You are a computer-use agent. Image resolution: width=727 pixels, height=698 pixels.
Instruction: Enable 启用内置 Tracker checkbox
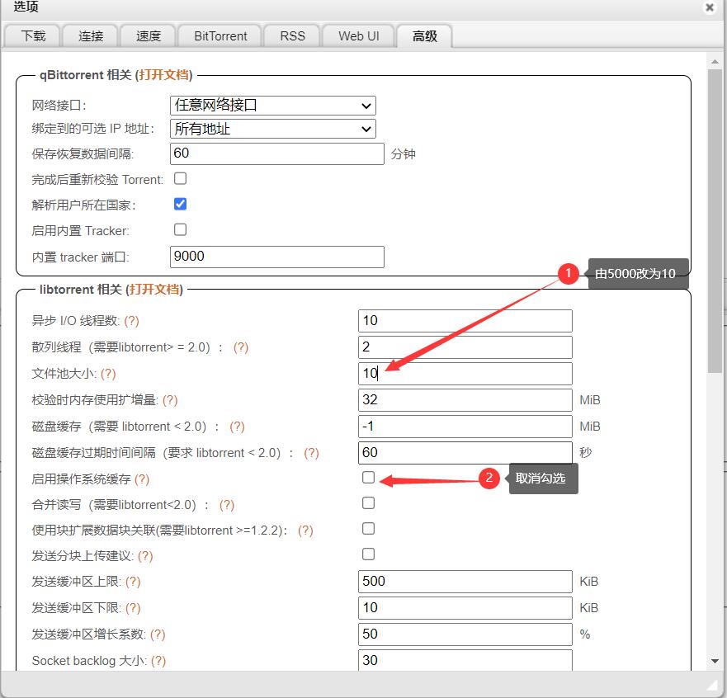pyautogui.click(x=180, y=230)
